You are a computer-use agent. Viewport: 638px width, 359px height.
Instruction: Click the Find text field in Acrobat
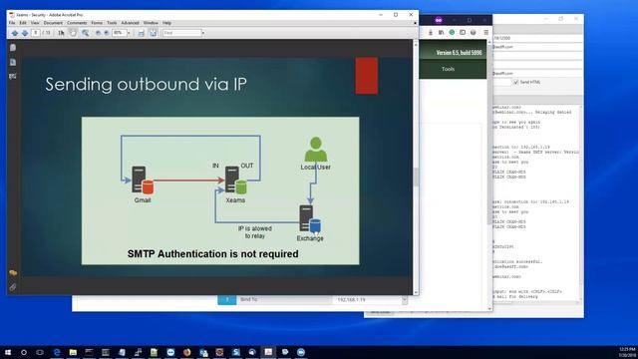pyautogui.click(x=181, y=33)
